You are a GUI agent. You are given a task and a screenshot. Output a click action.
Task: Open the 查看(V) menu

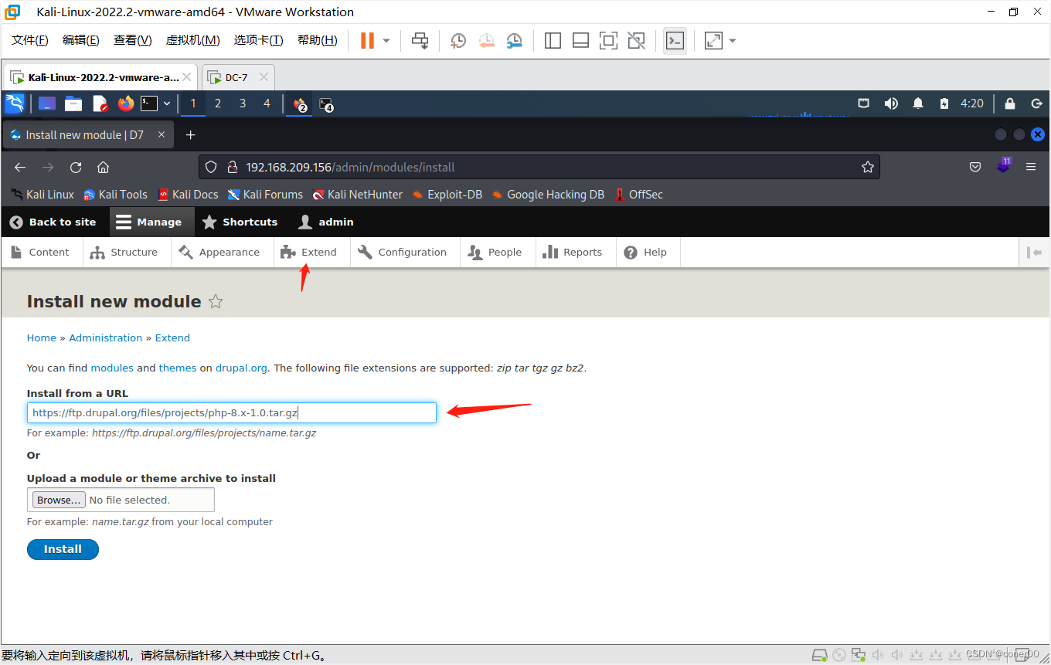pos(132,40)
